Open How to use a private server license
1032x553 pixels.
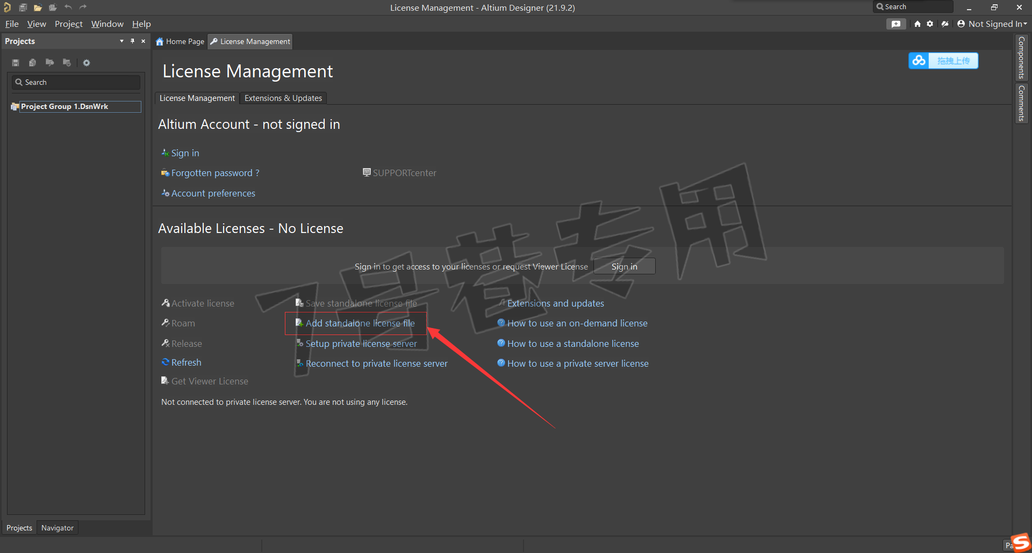coord(578,363)
